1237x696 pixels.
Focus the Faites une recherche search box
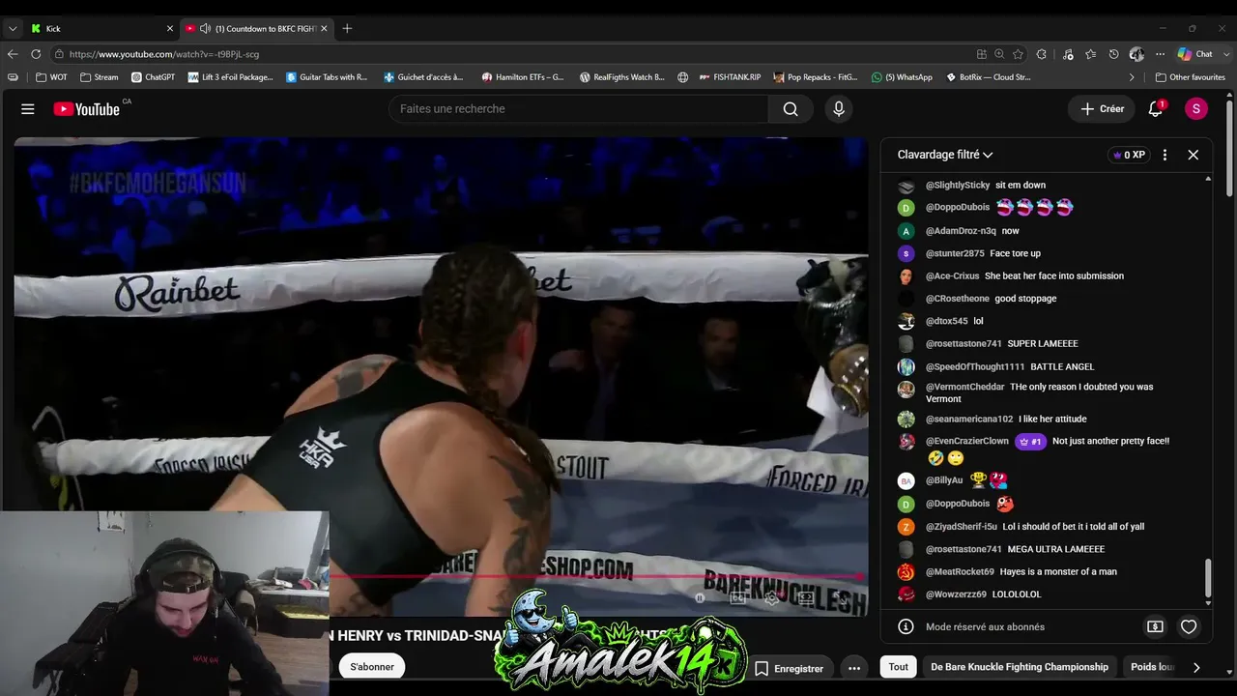tap(579, 109)
